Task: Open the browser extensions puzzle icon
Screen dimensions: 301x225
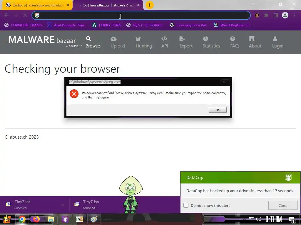Action: pyautogui.click(x=266, y=15)
